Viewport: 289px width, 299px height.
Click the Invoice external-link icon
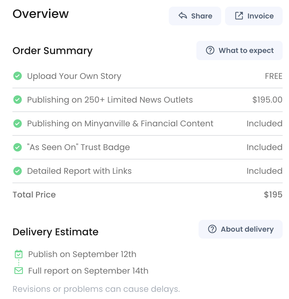(x=239, y=16)
